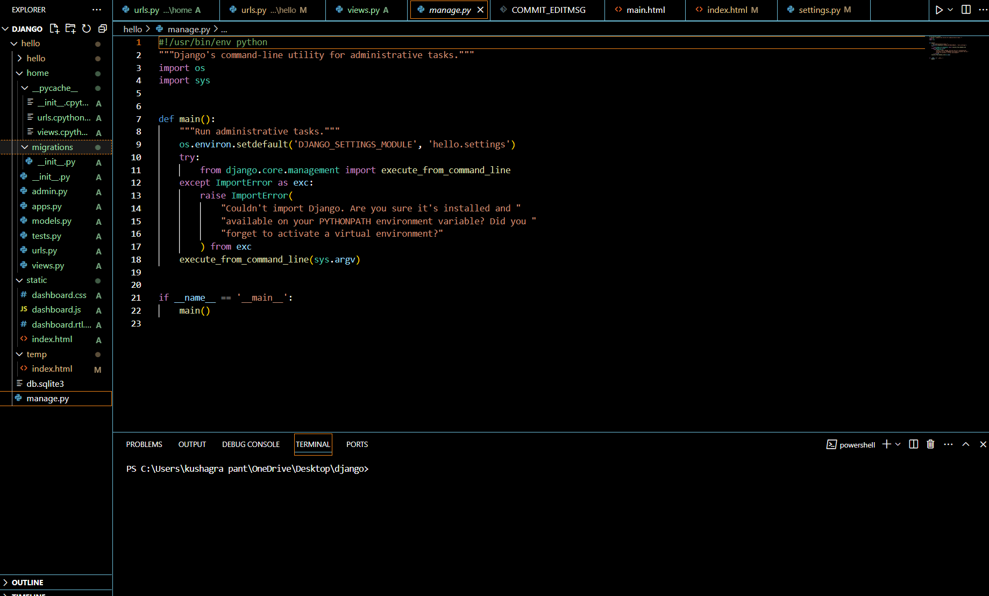Close the terminal panel
The width and height of the screenshot is (989, 596).
tap(983, 444)
